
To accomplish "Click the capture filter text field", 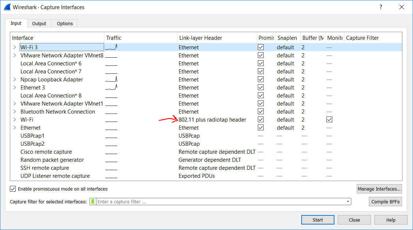I will pyautogui.click(x=219, y=202).
